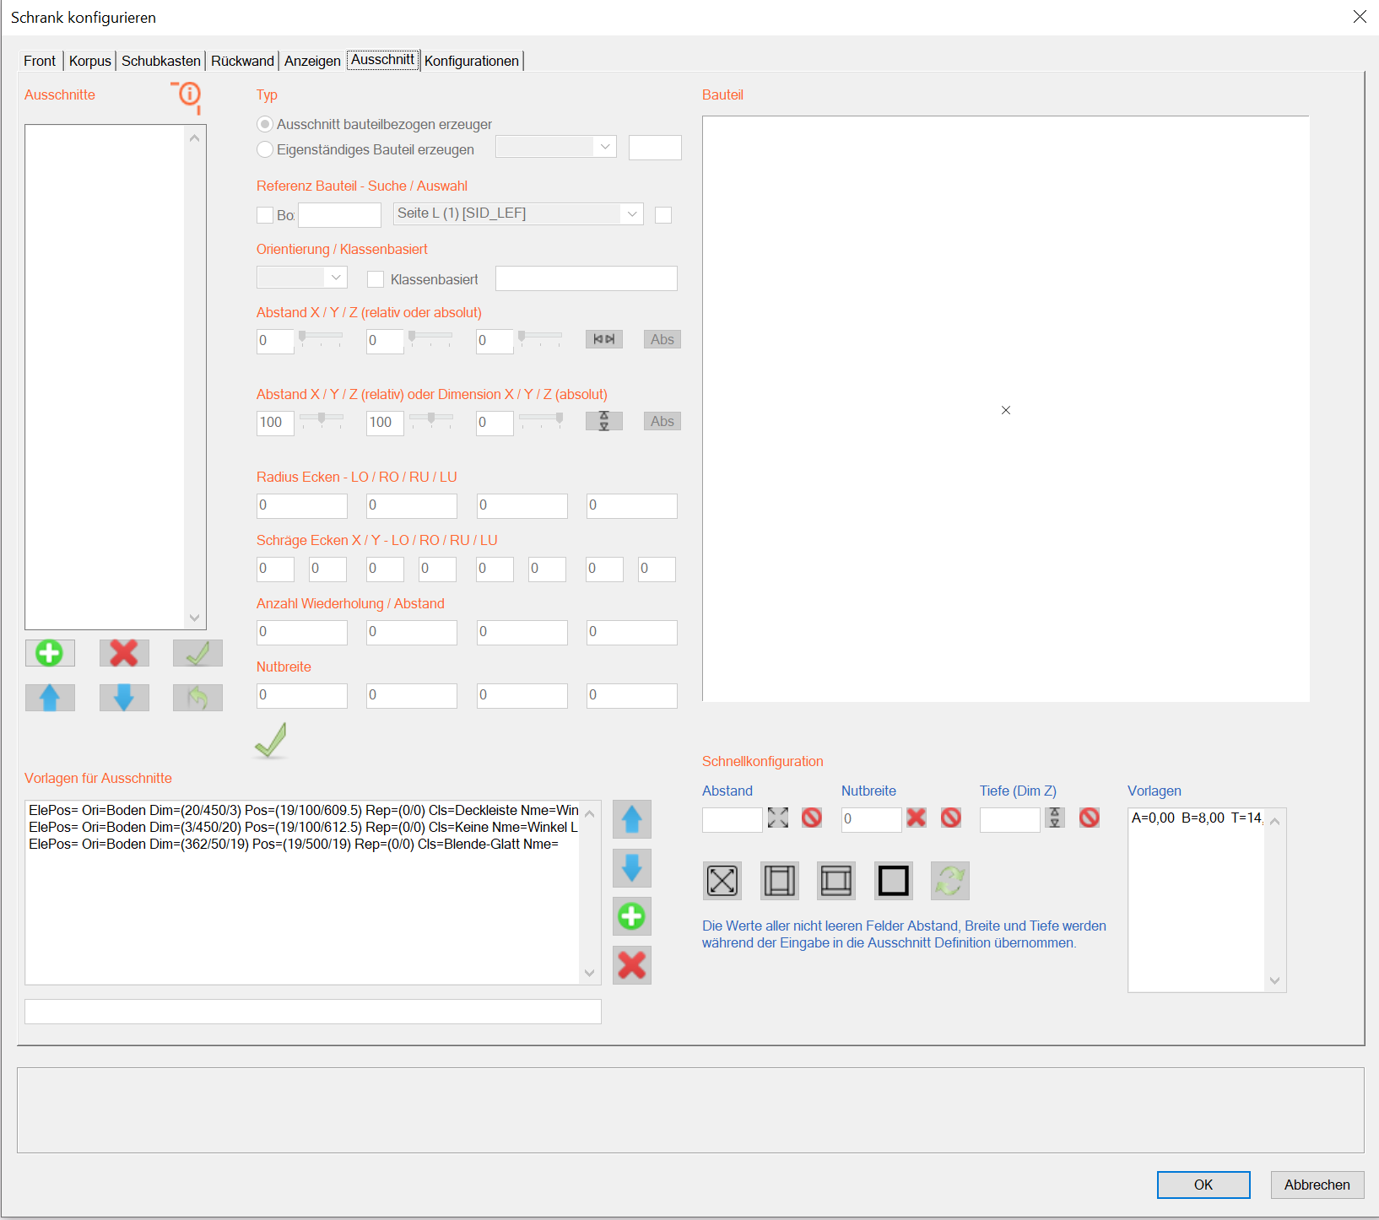Click the green plus under Ausschnitte list

pos(50,653)
